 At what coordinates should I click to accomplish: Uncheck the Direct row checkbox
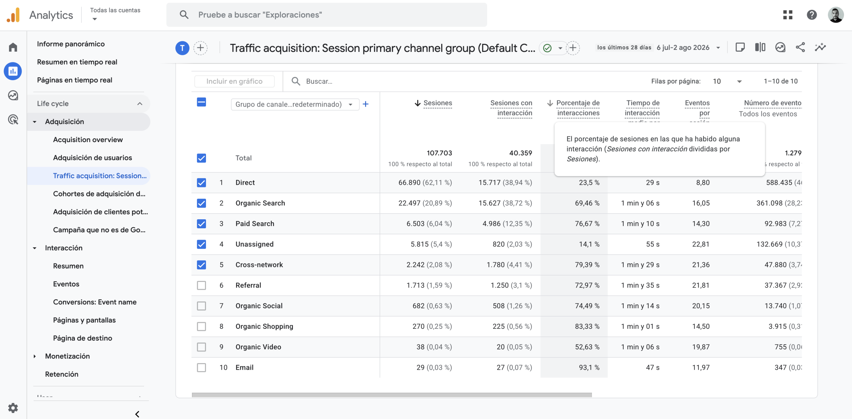(201, 183)
